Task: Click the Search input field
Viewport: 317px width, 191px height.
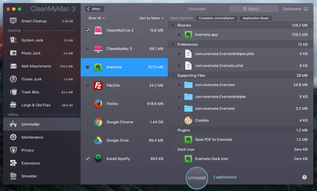Action: [254, 9]
